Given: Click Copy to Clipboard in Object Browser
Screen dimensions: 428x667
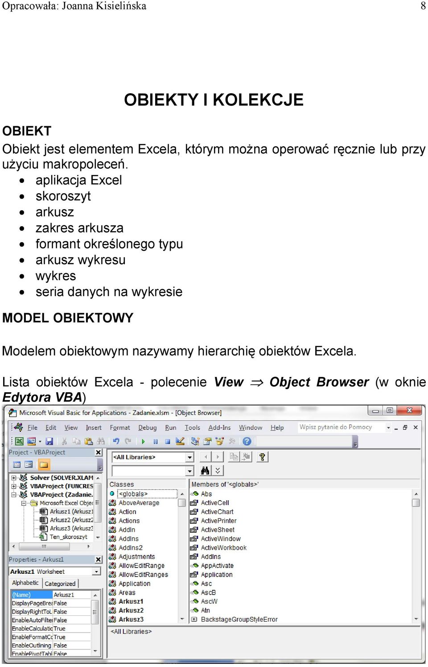Looking at the screenshot, I should tap(234, 457).
